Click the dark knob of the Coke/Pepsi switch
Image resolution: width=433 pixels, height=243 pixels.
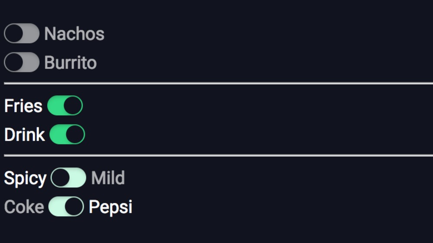(74, 207)
